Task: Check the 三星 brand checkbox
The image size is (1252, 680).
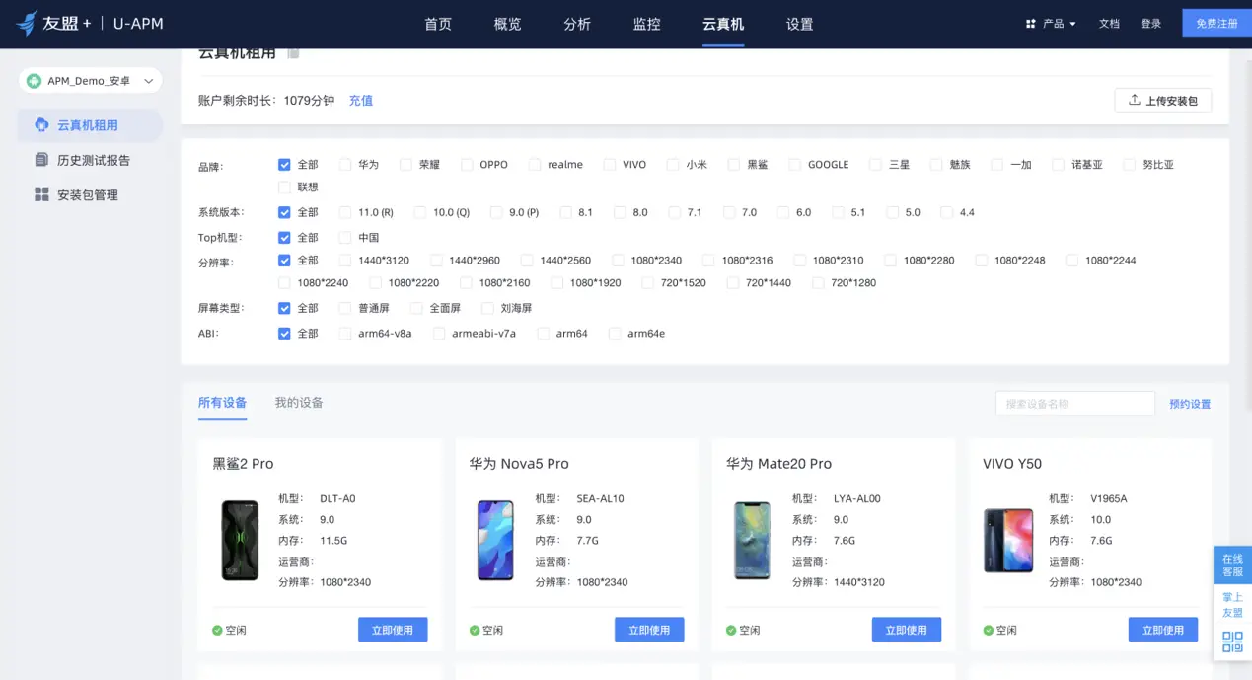Action: click(x=875, y=165)
